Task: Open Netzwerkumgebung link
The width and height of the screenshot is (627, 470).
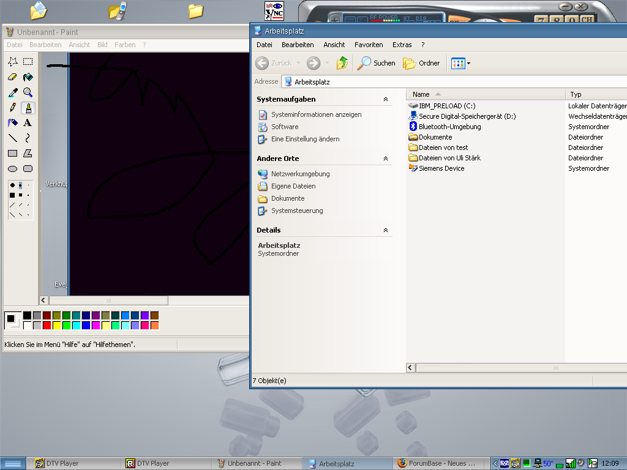Action: click(300, 174)
